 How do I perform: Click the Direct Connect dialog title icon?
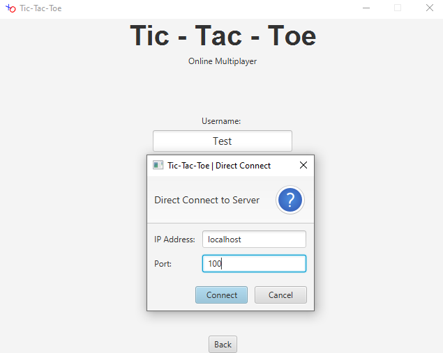[158, 165]
